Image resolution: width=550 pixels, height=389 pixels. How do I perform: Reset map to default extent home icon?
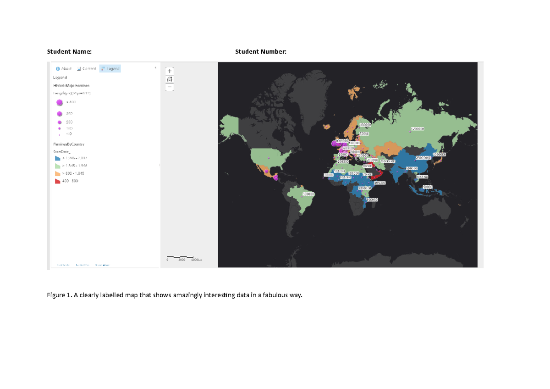click(x=170, y=79)
